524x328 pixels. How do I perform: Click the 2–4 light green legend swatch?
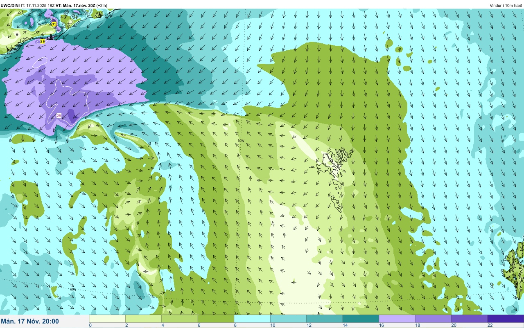click(143, 319)
